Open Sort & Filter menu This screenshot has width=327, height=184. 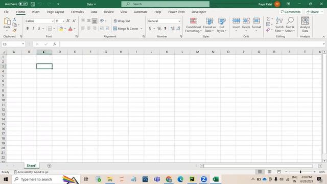pyautogui.click(x=279, y=25)
